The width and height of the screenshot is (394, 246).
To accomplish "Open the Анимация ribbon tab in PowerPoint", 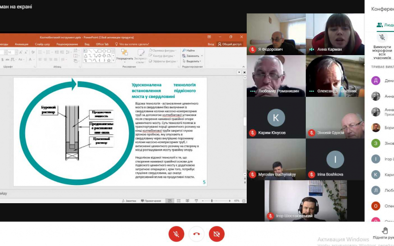I will 21,44.
